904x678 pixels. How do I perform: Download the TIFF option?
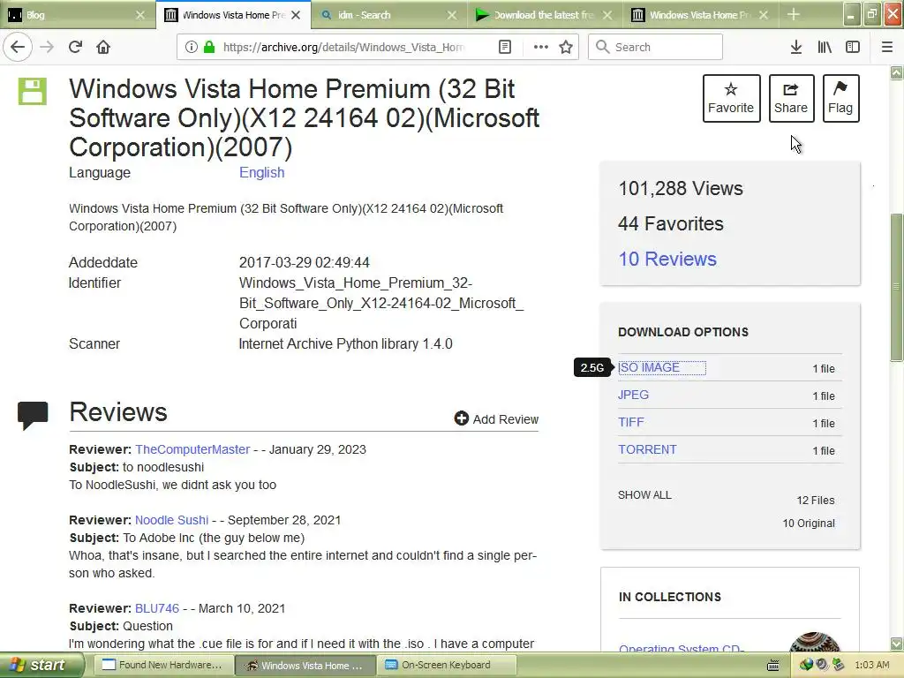630,422
